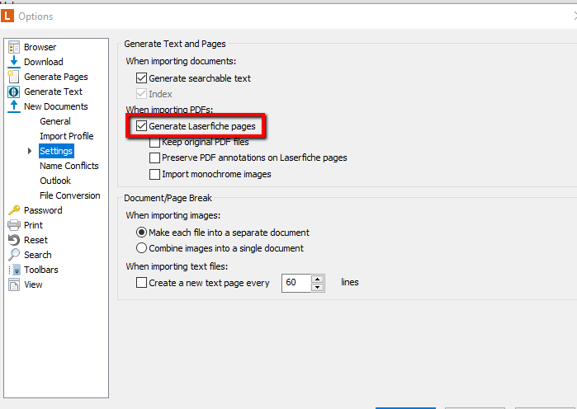Select New Documents in the tree
Screen dimensions: 577x409
tap(56, 106)
